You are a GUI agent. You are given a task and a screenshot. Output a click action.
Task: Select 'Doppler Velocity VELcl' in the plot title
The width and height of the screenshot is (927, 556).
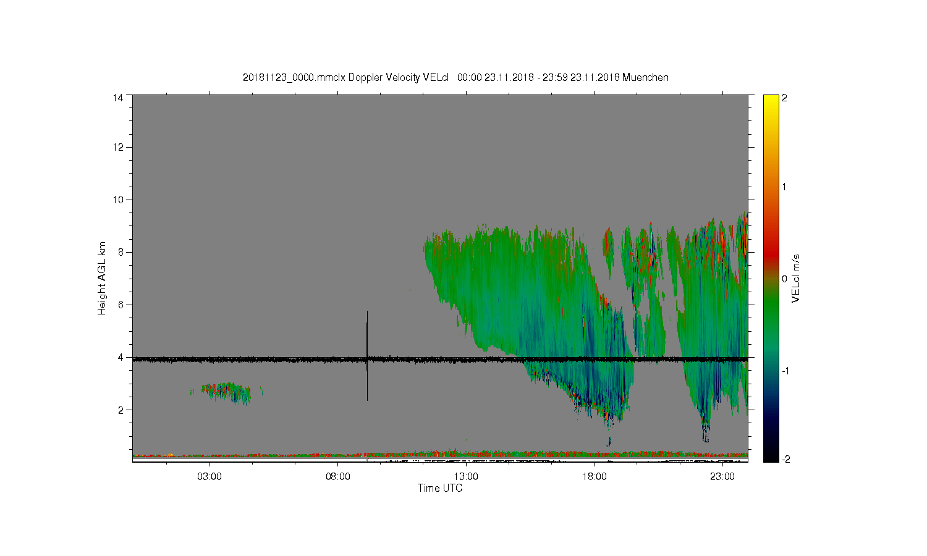tap(398, 78)
